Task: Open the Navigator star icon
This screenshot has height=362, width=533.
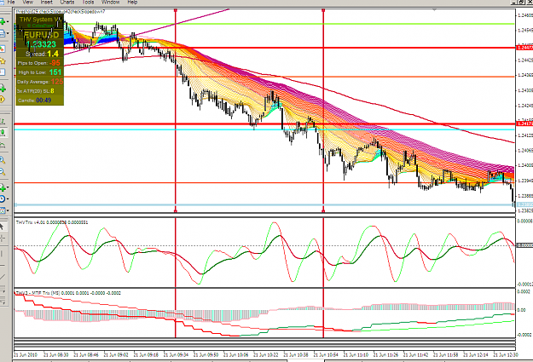Action: click(x=3, y=61)
